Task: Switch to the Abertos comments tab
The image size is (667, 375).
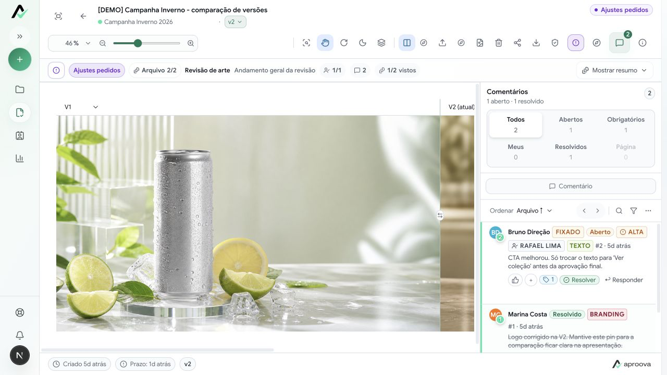Action: [571, 124]
